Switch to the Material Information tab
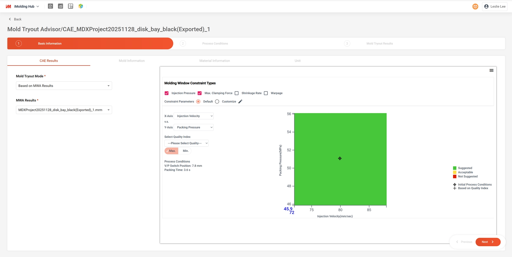Viewport: 512px width, 257px height. coord(214,61)
